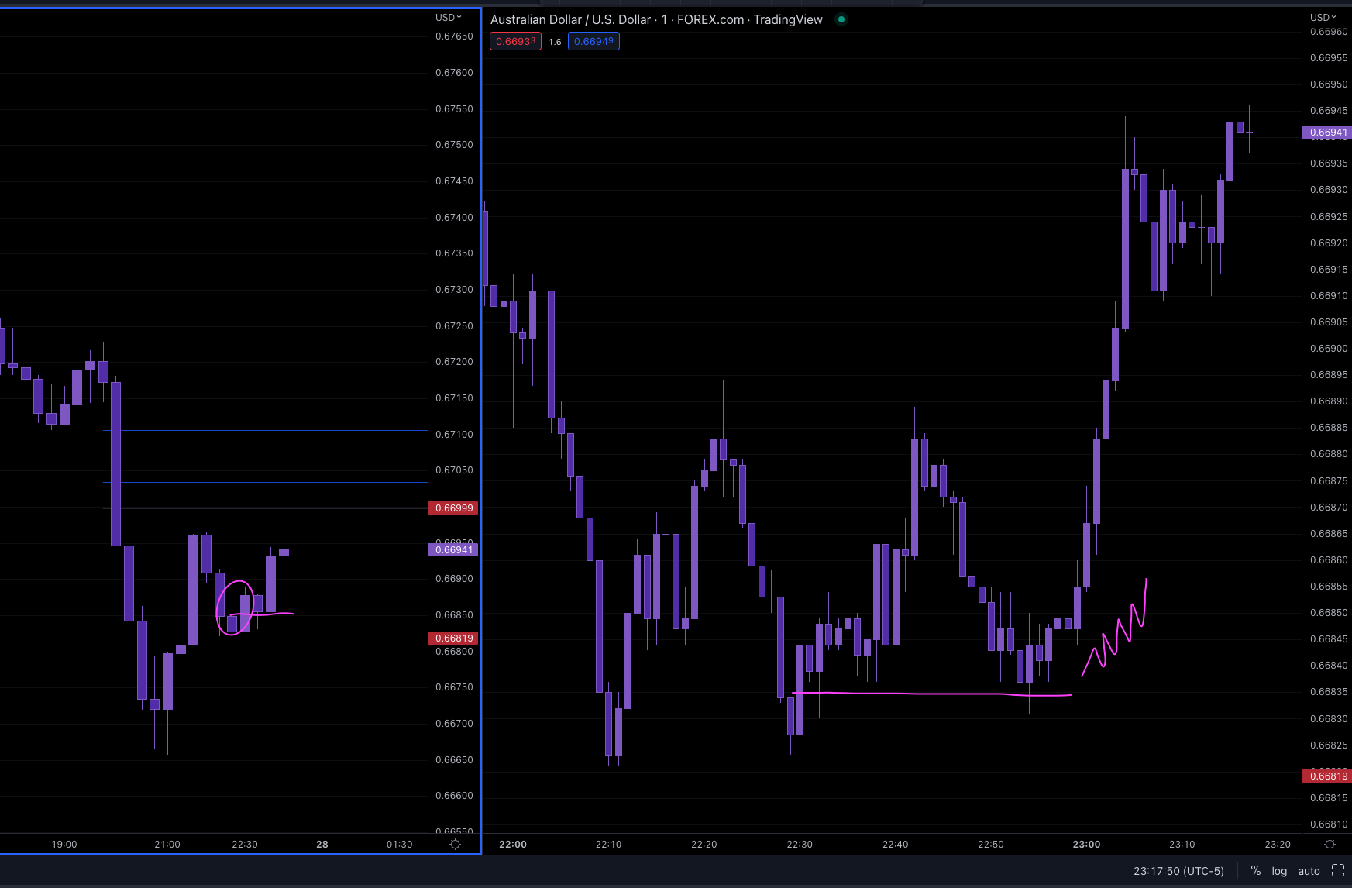This screenshot has height=888, width=1352.
Task: Toggle log scale in bottom bar
Action: (1279, 871)
